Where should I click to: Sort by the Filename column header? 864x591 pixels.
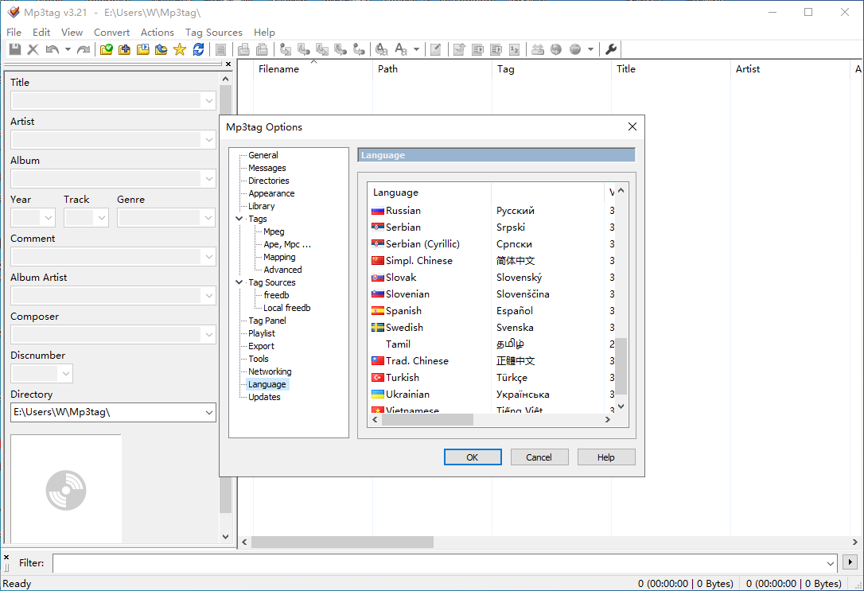[278, 69]
